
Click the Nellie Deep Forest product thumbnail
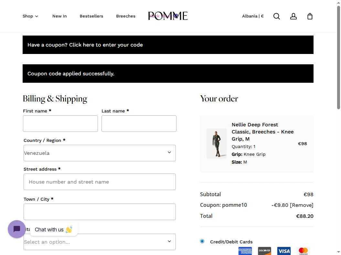click(216, 143)
